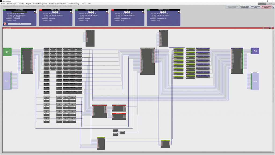The width and height of the screenshot is (275, 155).
Task: Select the S9 analog output block
Action: (255, 51)
